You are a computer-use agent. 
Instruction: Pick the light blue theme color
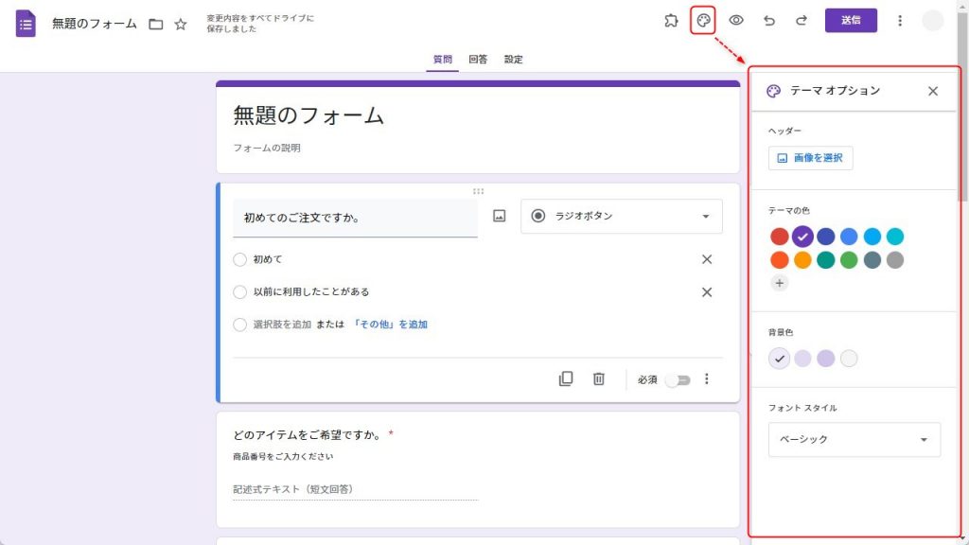(x=872, y=237)
